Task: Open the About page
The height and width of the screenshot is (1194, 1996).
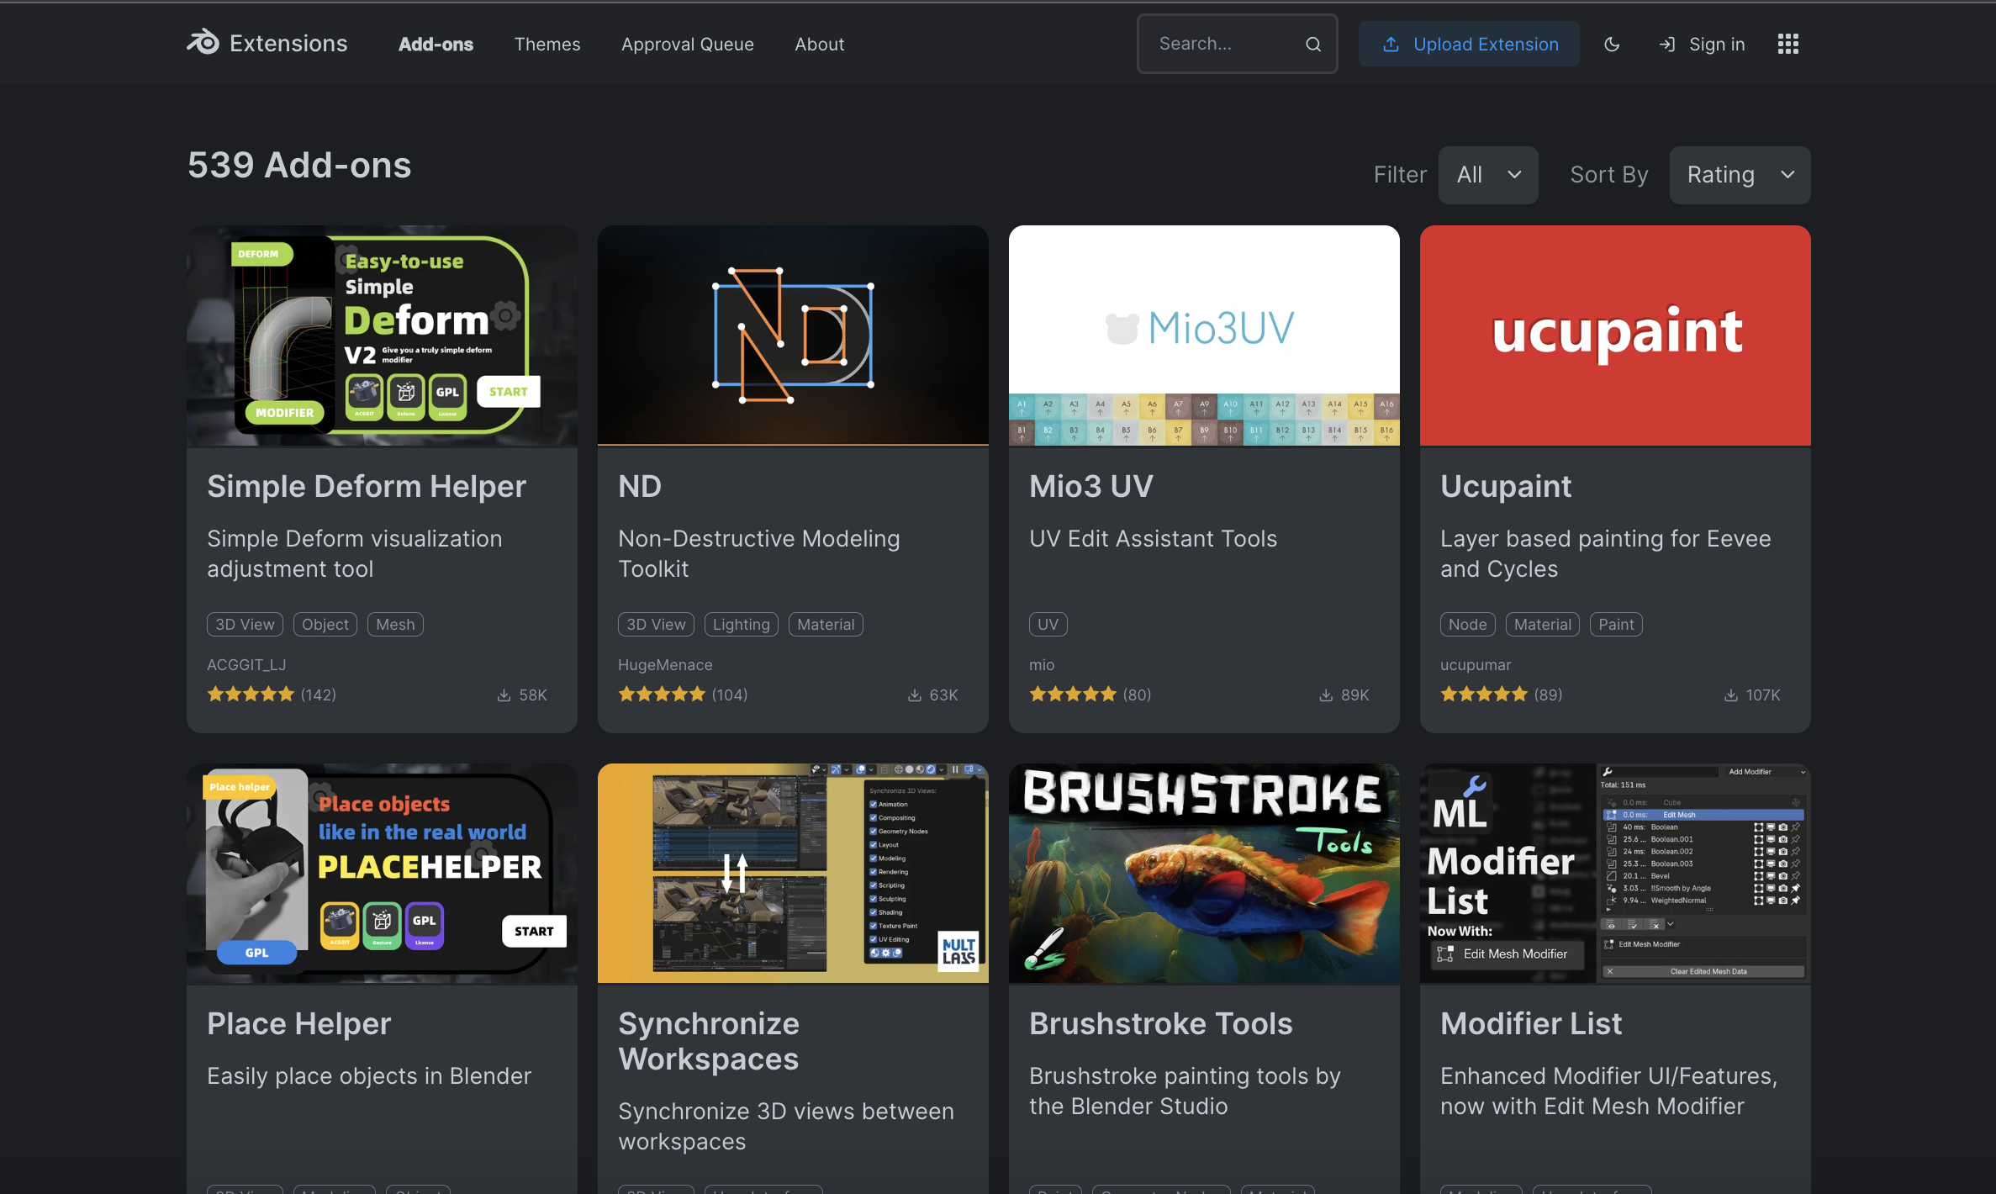Action: pos(820,45)
